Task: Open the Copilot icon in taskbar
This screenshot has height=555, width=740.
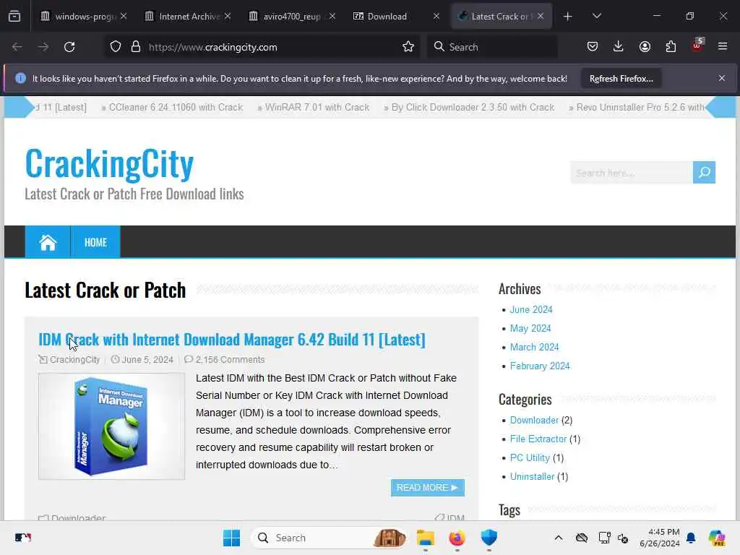Action: pyautogui.click(x=717, y=538)
